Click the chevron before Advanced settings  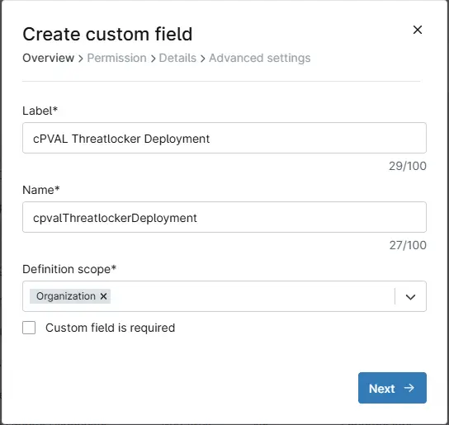click(203, 59)
